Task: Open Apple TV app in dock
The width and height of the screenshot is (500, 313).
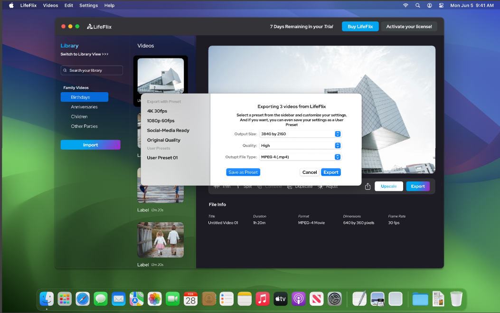Action: 281,299
